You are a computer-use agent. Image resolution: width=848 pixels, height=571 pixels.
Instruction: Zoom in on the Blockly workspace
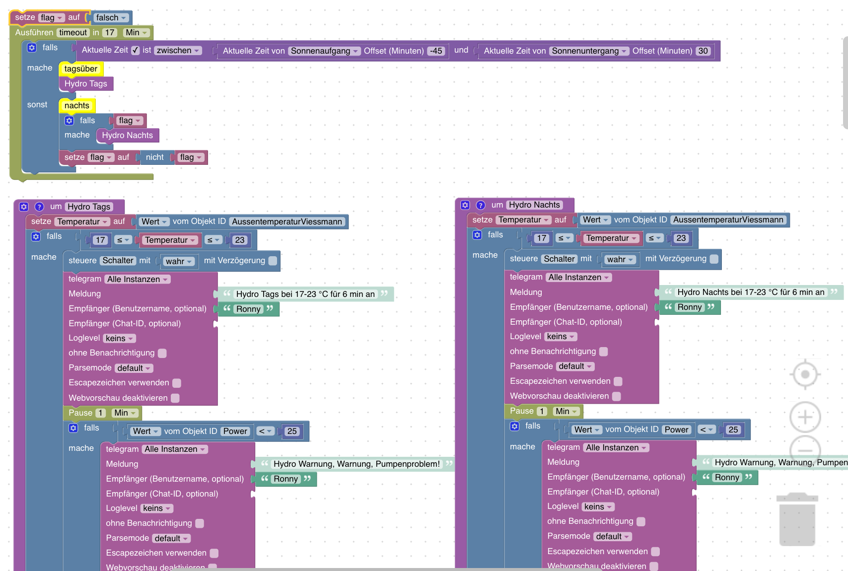coord(805,417)
